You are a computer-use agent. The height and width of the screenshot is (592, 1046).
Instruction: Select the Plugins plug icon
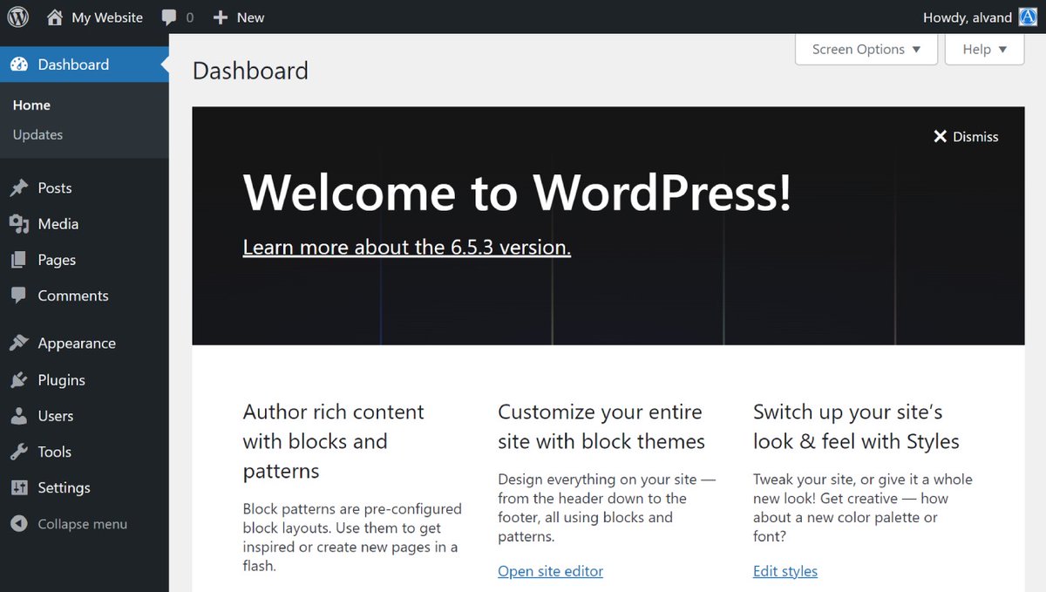[19, 379]
